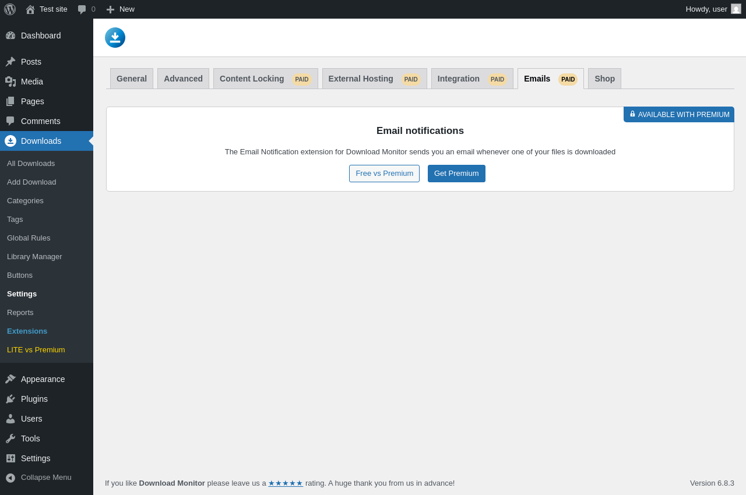The height and width of the screenshot is (495, 746).
Task: Click the WordPress logo icon
Action: (x=10, y=9)
